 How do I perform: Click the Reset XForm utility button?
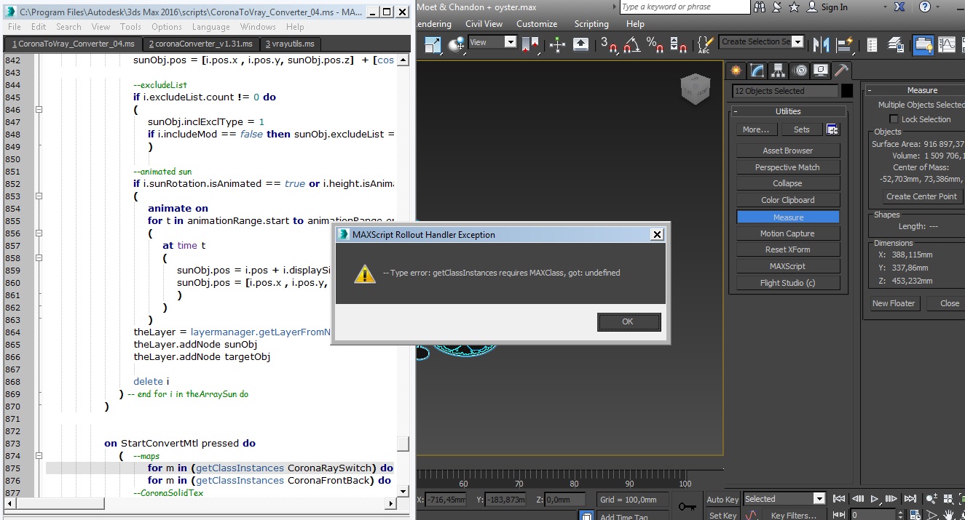[x=788, y=249]
